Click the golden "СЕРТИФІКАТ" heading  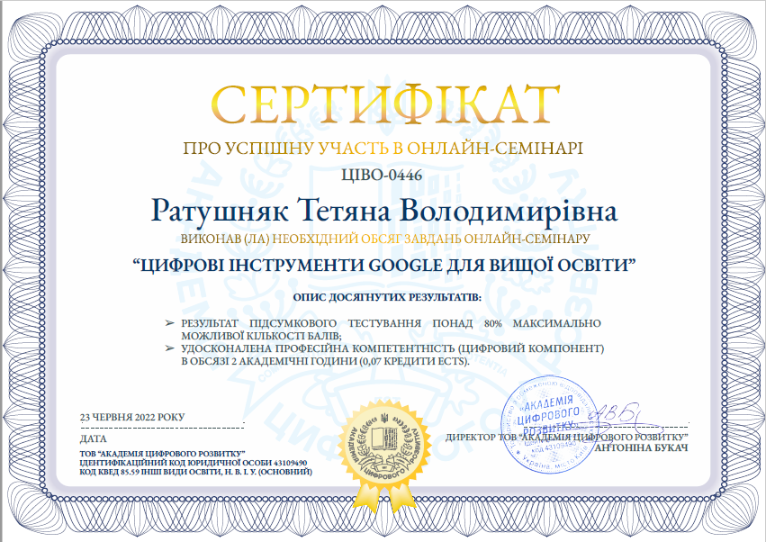click(385, 105)
